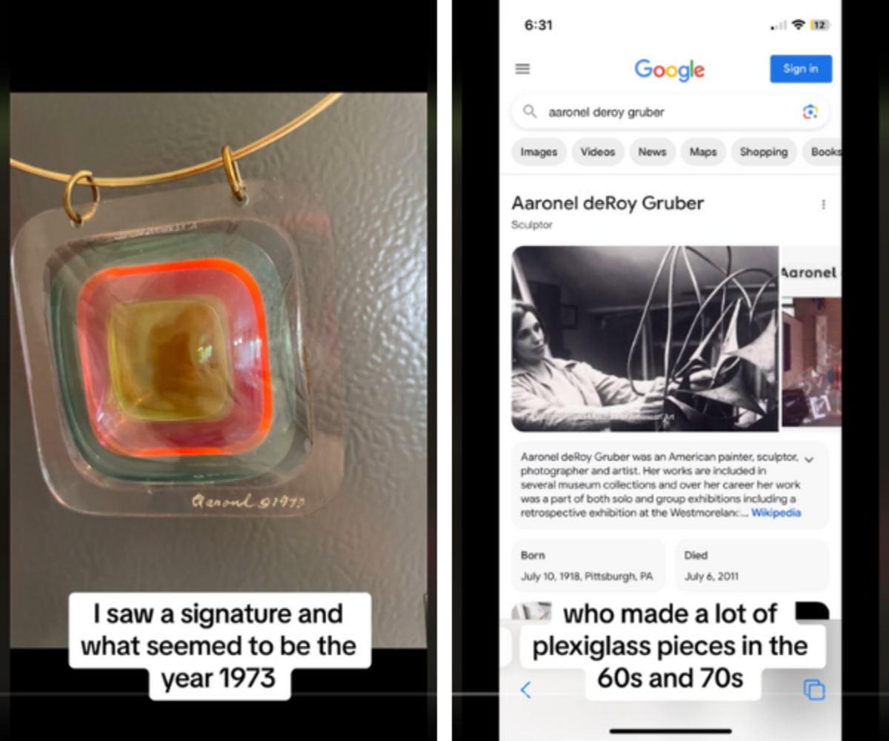This screenshot has height=741, width=889.
Task: Select the News filter
Action: 652,152
